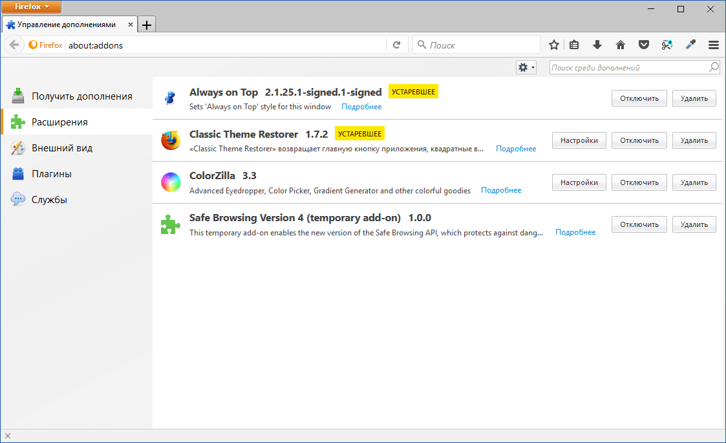Viewport: 726px width, 443px height.
Task: Click УСТАРЕВШЕЕ badge on Classic Theme Restorer
Action: click(359, 134)
